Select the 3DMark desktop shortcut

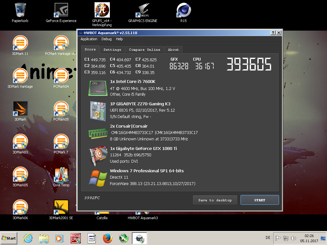click(x=20, y=111)
